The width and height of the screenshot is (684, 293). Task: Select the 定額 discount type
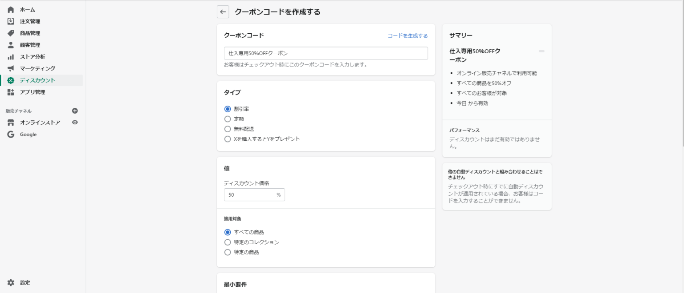[x=228, y=119]
